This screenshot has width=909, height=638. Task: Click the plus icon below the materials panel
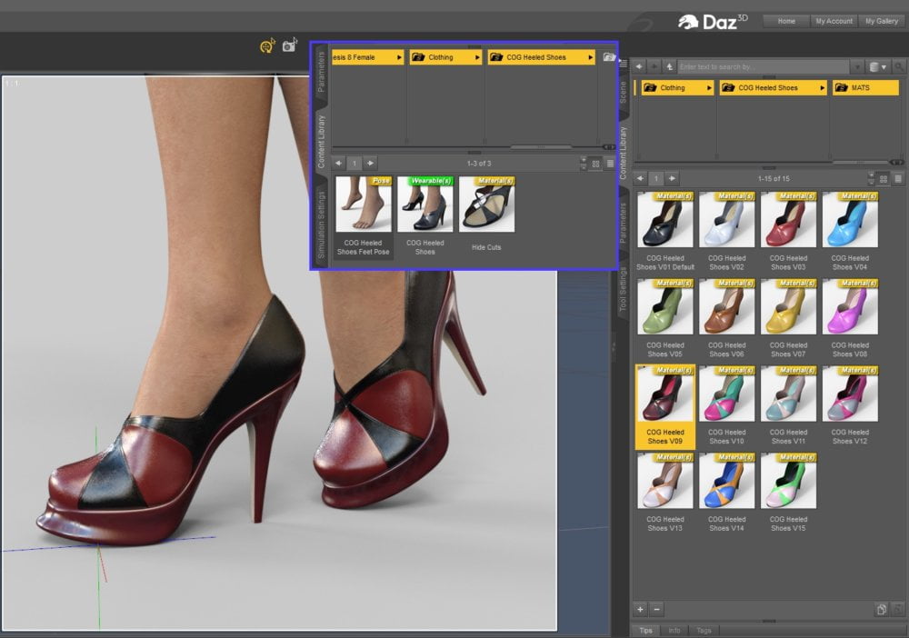639,609
